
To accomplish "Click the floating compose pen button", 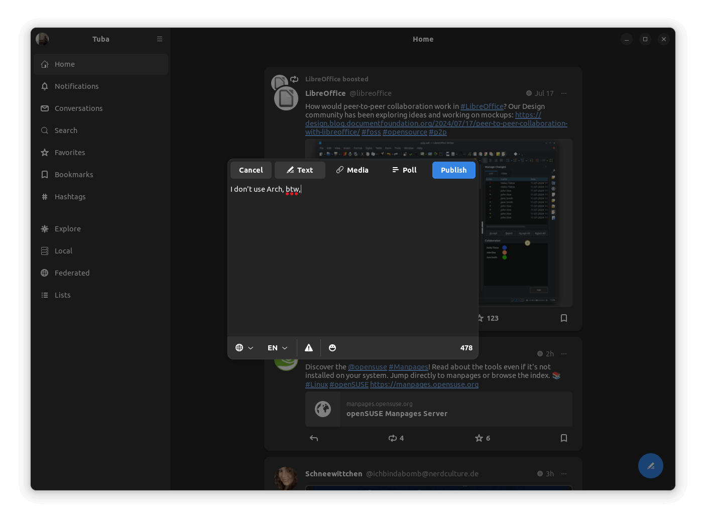I will [650, 466].
